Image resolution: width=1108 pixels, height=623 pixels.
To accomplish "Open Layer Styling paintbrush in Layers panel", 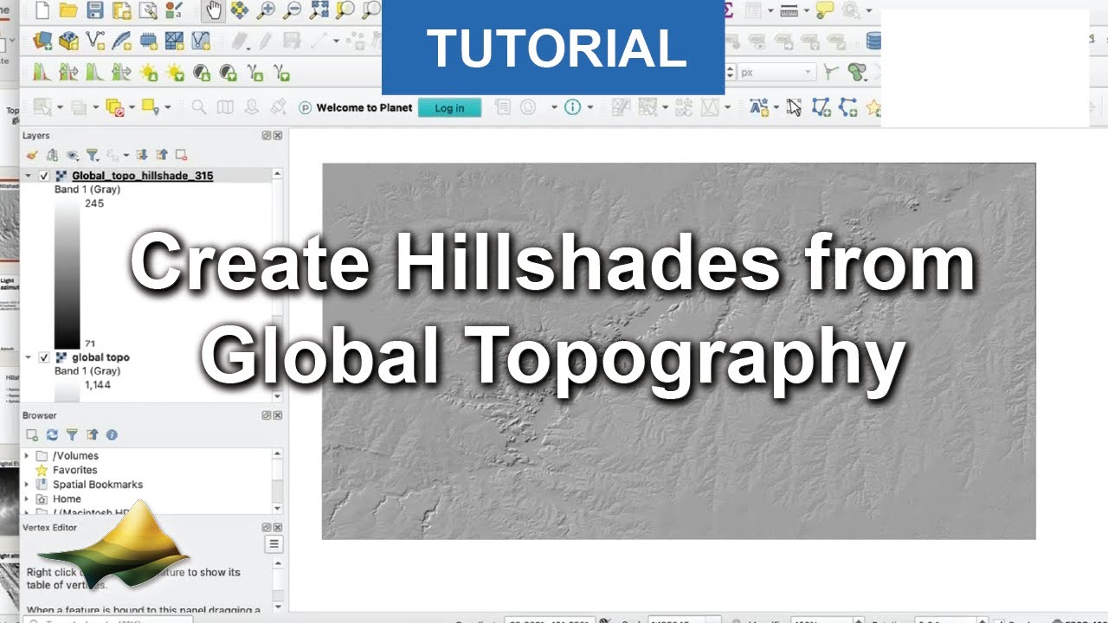I will coord(32,155).
